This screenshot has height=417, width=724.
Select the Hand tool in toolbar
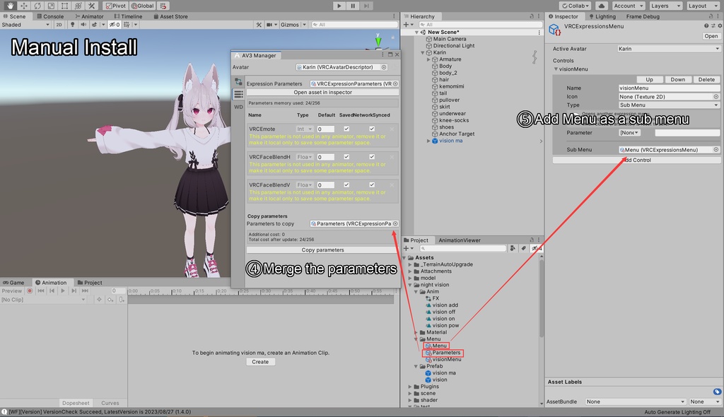pos(10,6)
